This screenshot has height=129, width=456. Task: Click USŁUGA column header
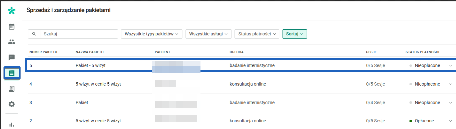(237, 52)
